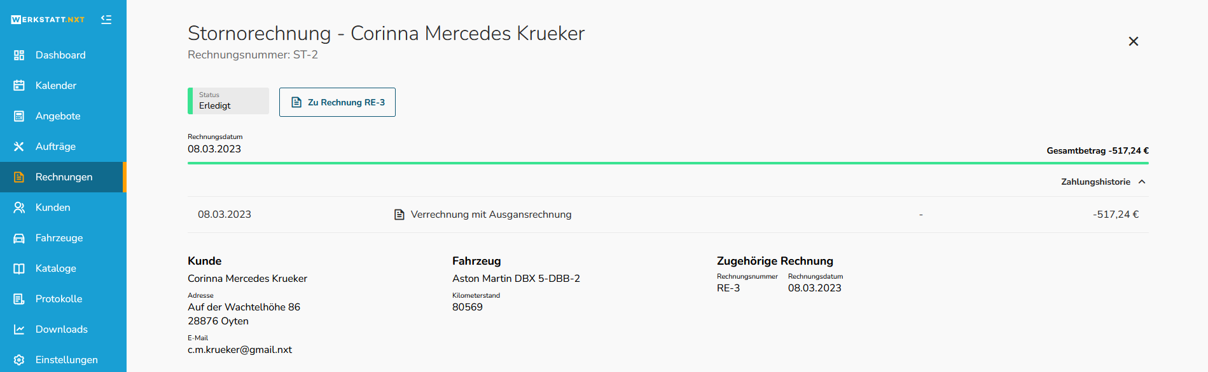
Task: Click the Protokolle document icon
Action: tap(19, 299)
